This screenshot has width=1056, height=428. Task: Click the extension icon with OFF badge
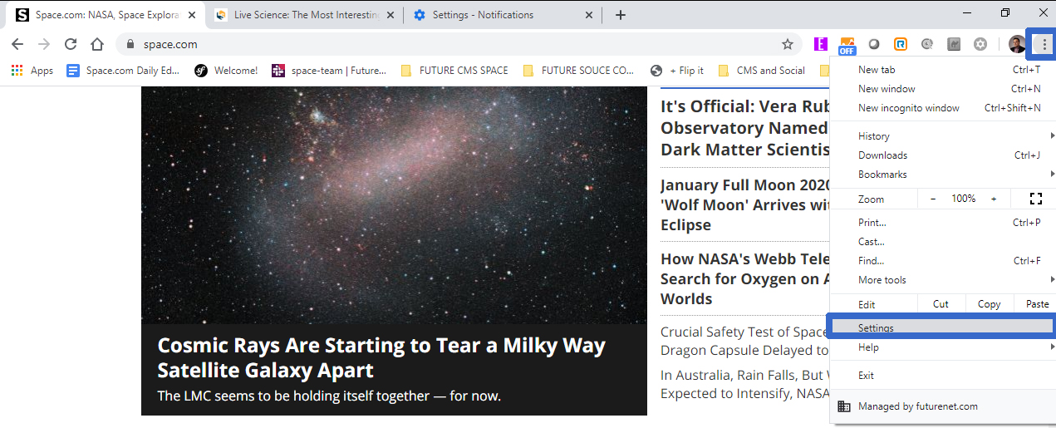[x=847, y=45]
